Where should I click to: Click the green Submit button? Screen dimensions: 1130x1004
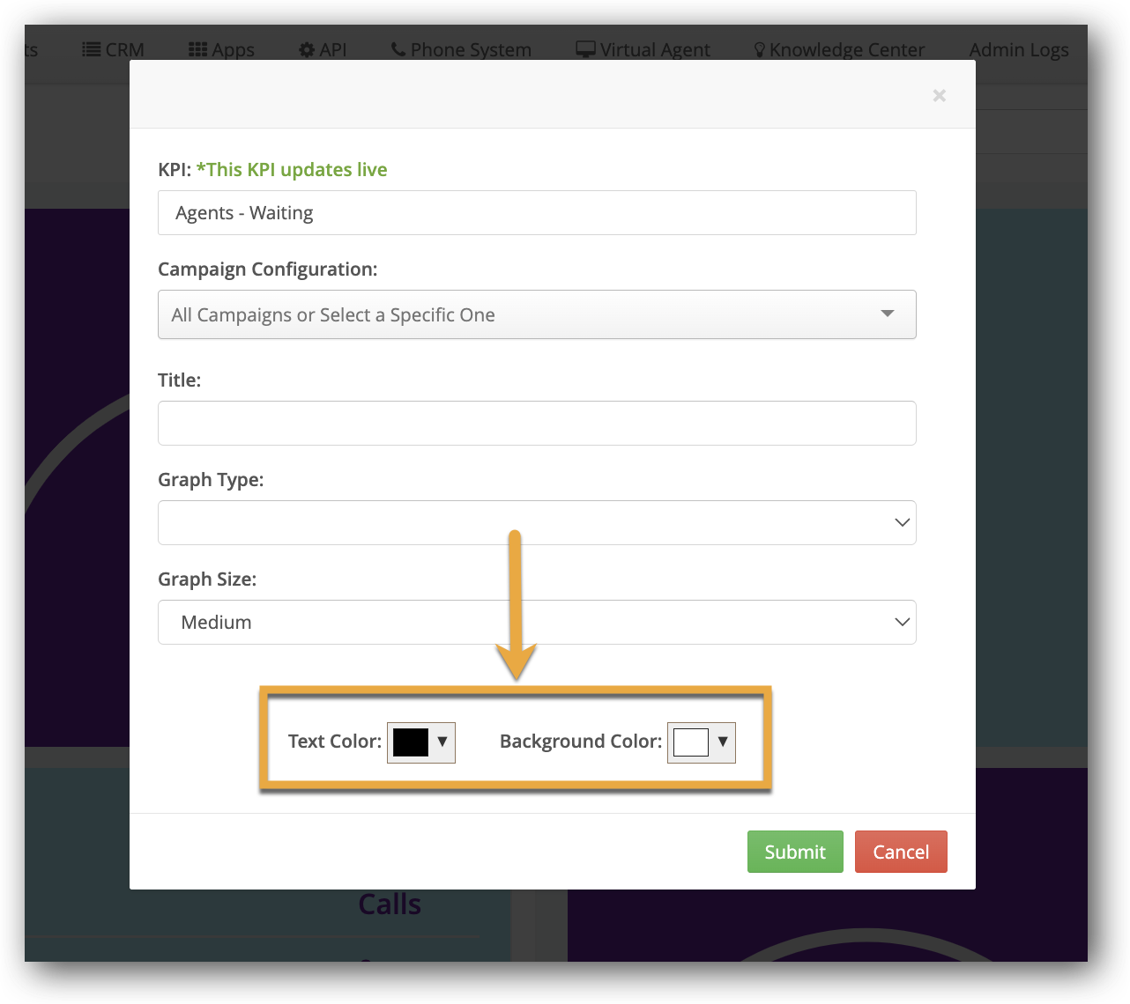coord(795,852)
